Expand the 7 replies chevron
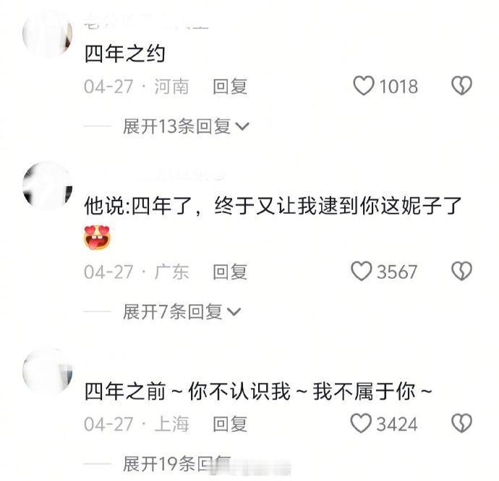This screenshot has height=481, width=499. click(234, 311)
